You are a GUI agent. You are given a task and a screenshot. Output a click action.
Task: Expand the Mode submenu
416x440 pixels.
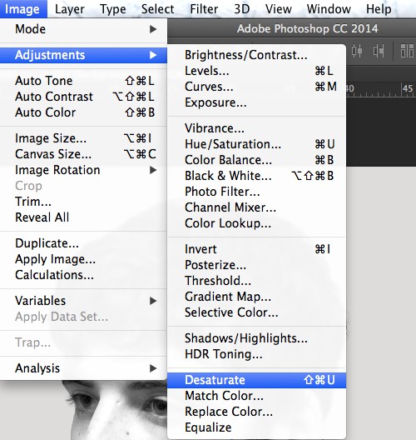point(83,29)
